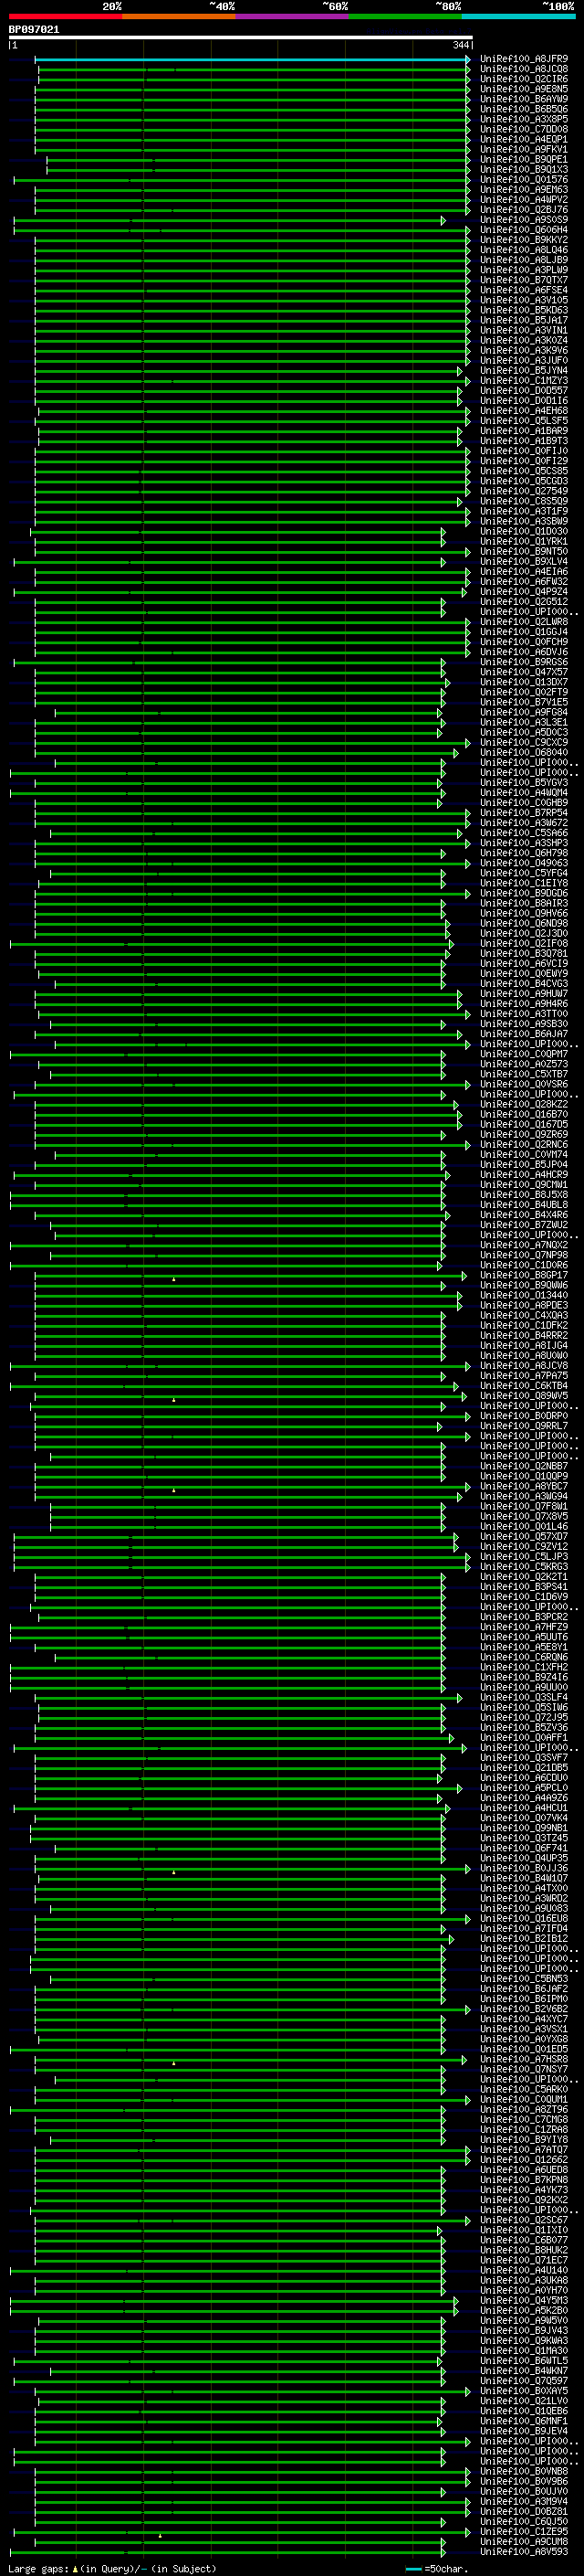This screenshot has height=2576, width=584.
Task: Select subject UniRef100_B5JA17
Action: [x=524, y=320]
